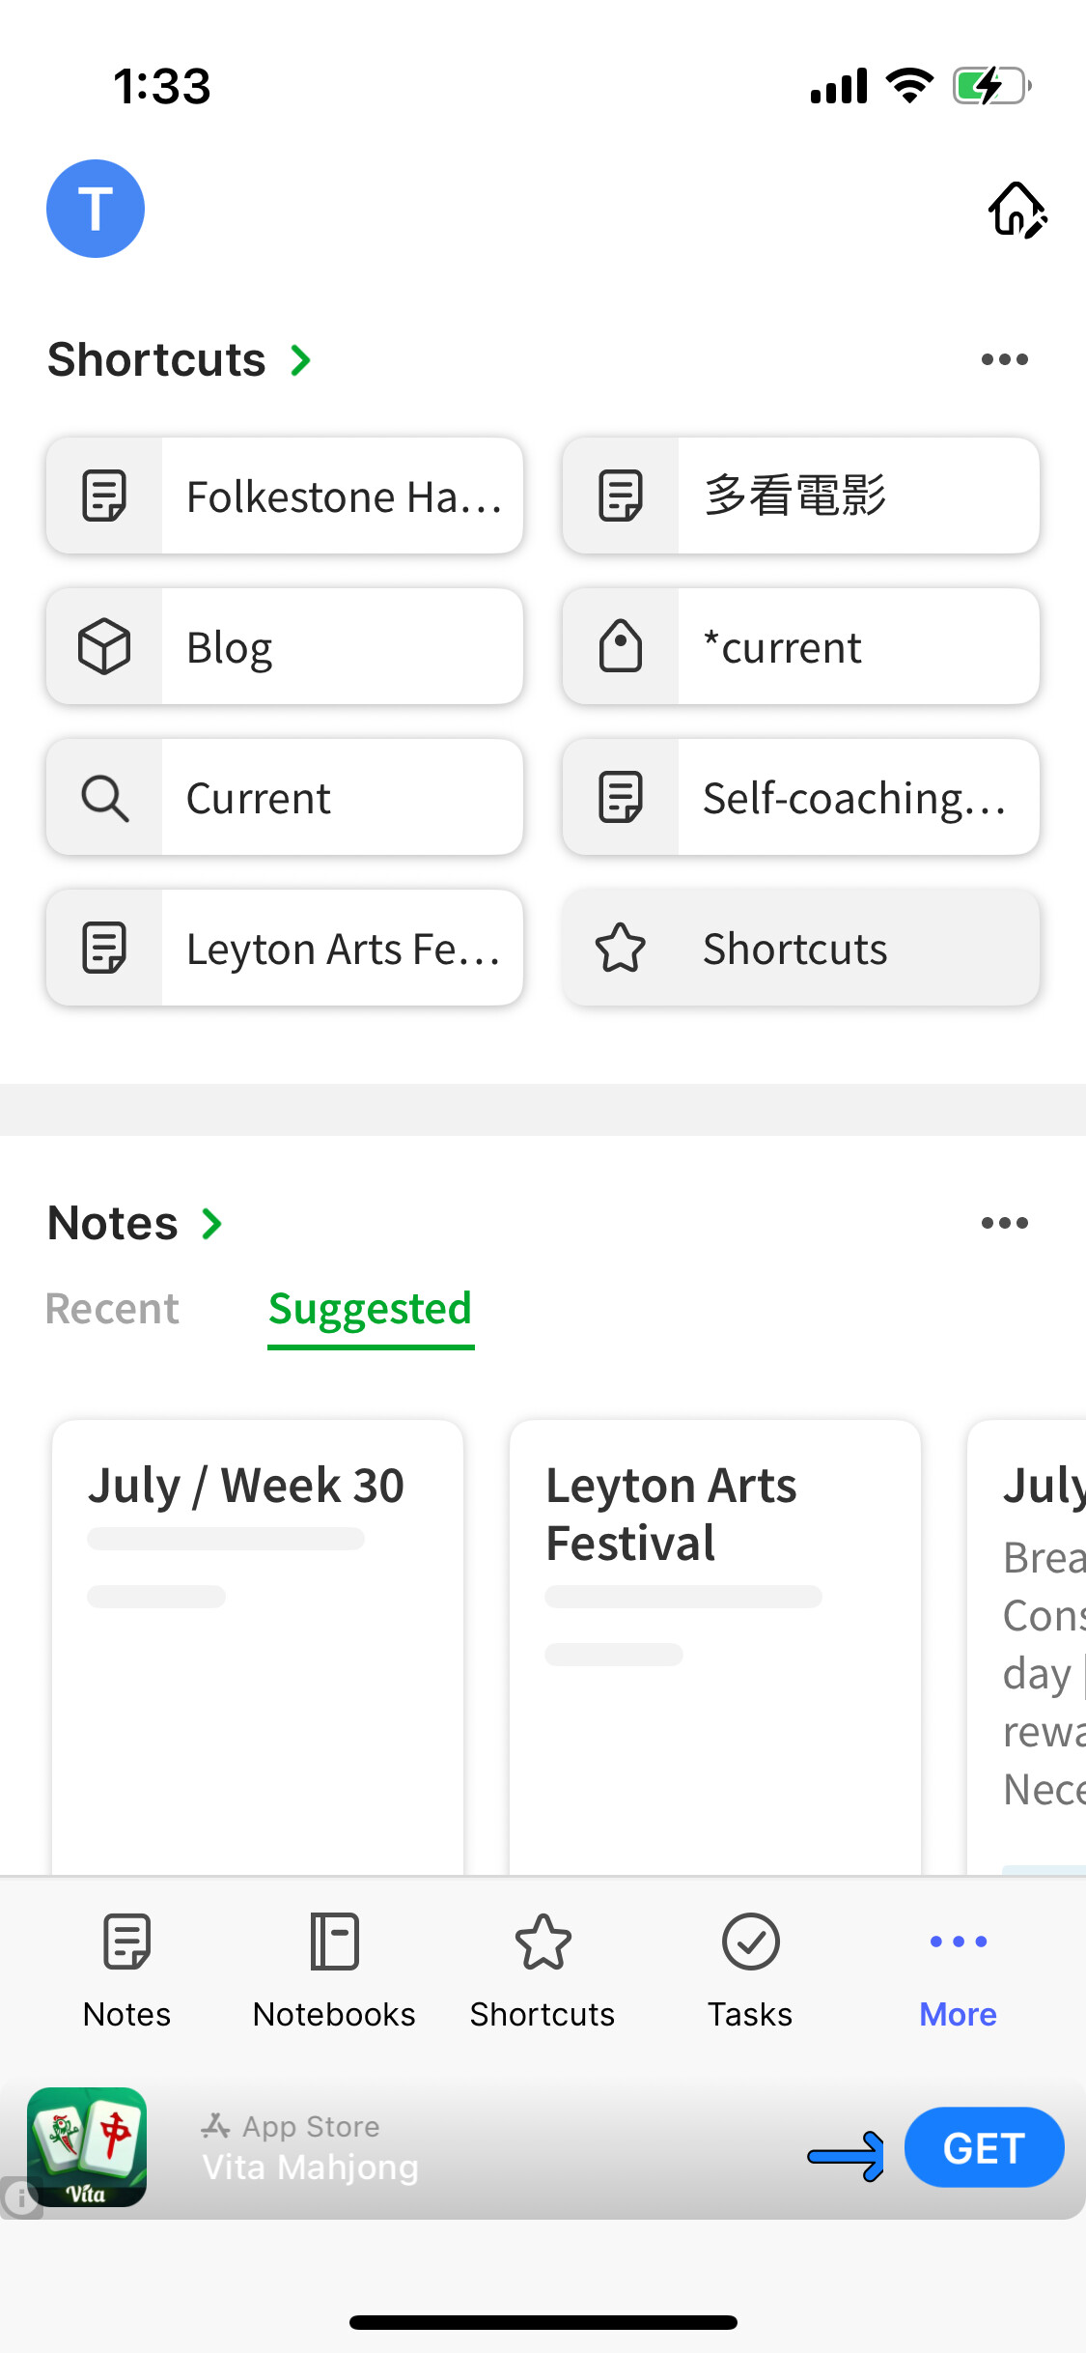Tap the star Shortcuts tile
Viewport: 1086px width, 2353px height.
point(800,948)
